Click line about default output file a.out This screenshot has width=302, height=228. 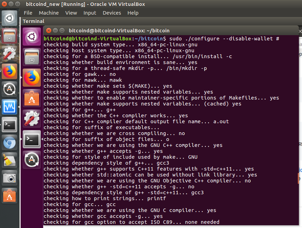click(137, 121)
